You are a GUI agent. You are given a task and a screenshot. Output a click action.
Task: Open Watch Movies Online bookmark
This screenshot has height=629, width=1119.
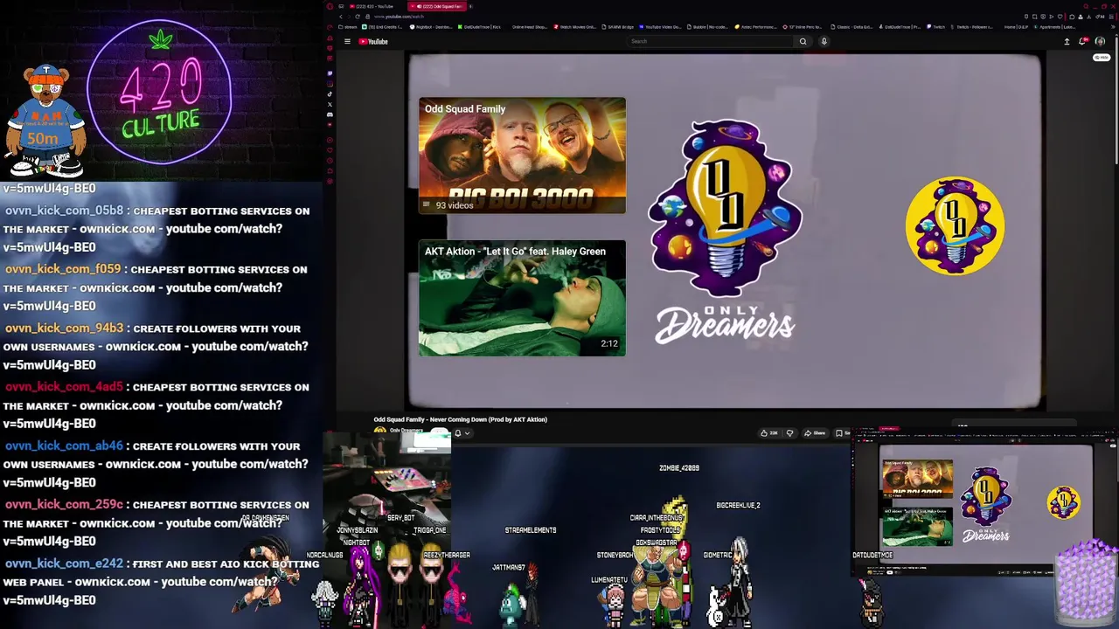click(574, 27)
